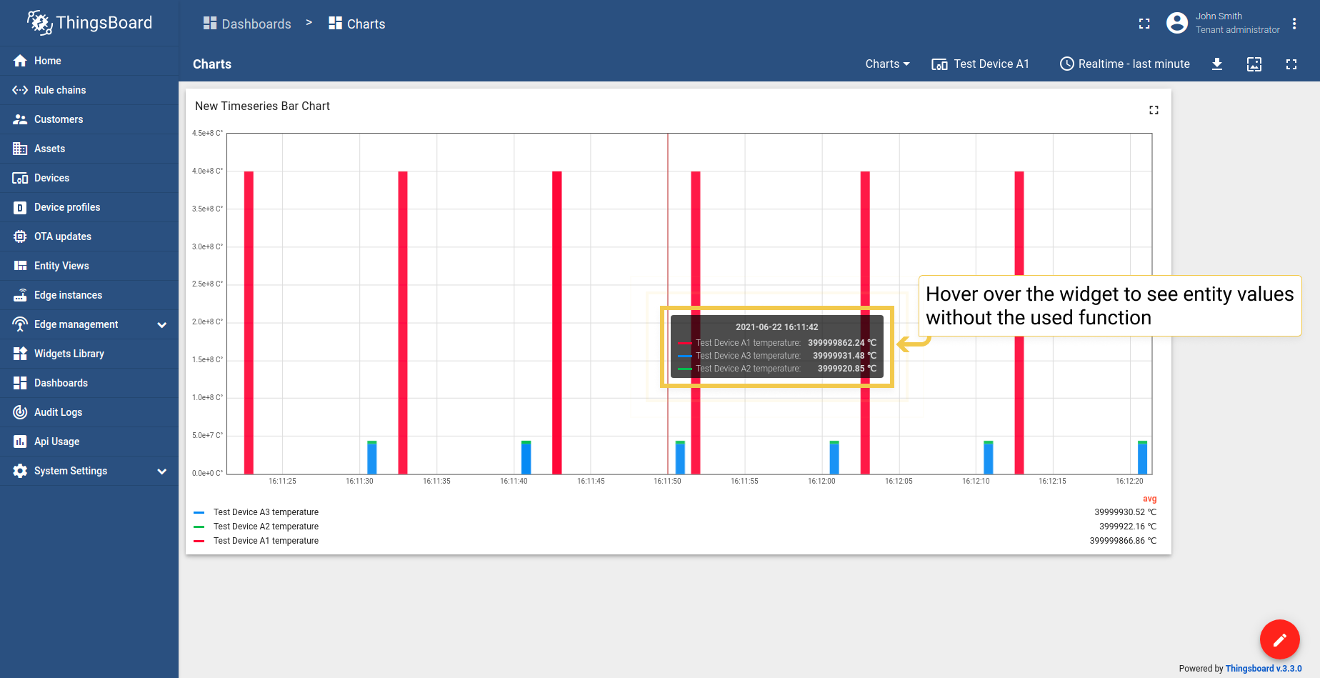Screen dimensions: 1320x678
Task: Open the three-dot user menu
Action: coord(1294,24)
